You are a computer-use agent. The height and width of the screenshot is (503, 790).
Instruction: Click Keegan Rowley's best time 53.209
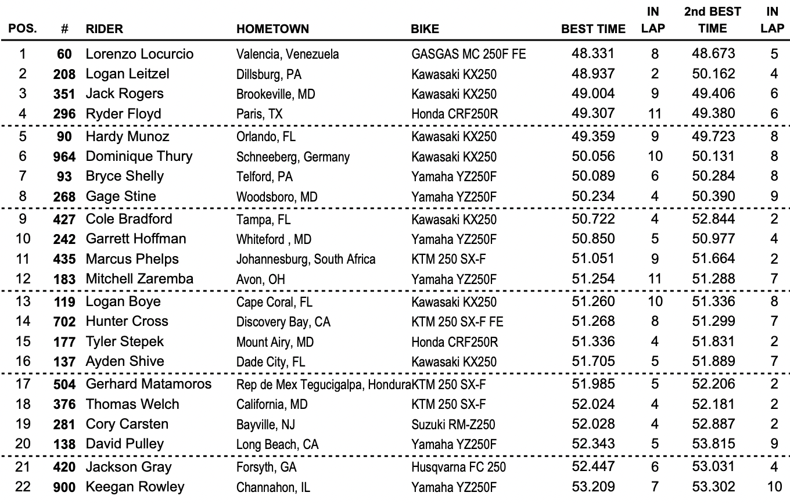593,487
